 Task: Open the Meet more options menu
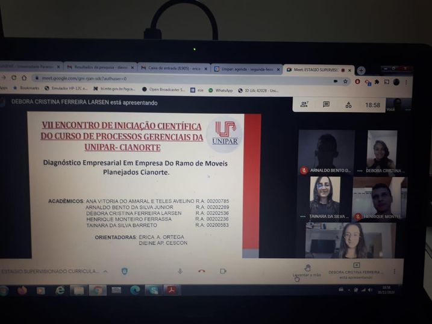point(395,271)
